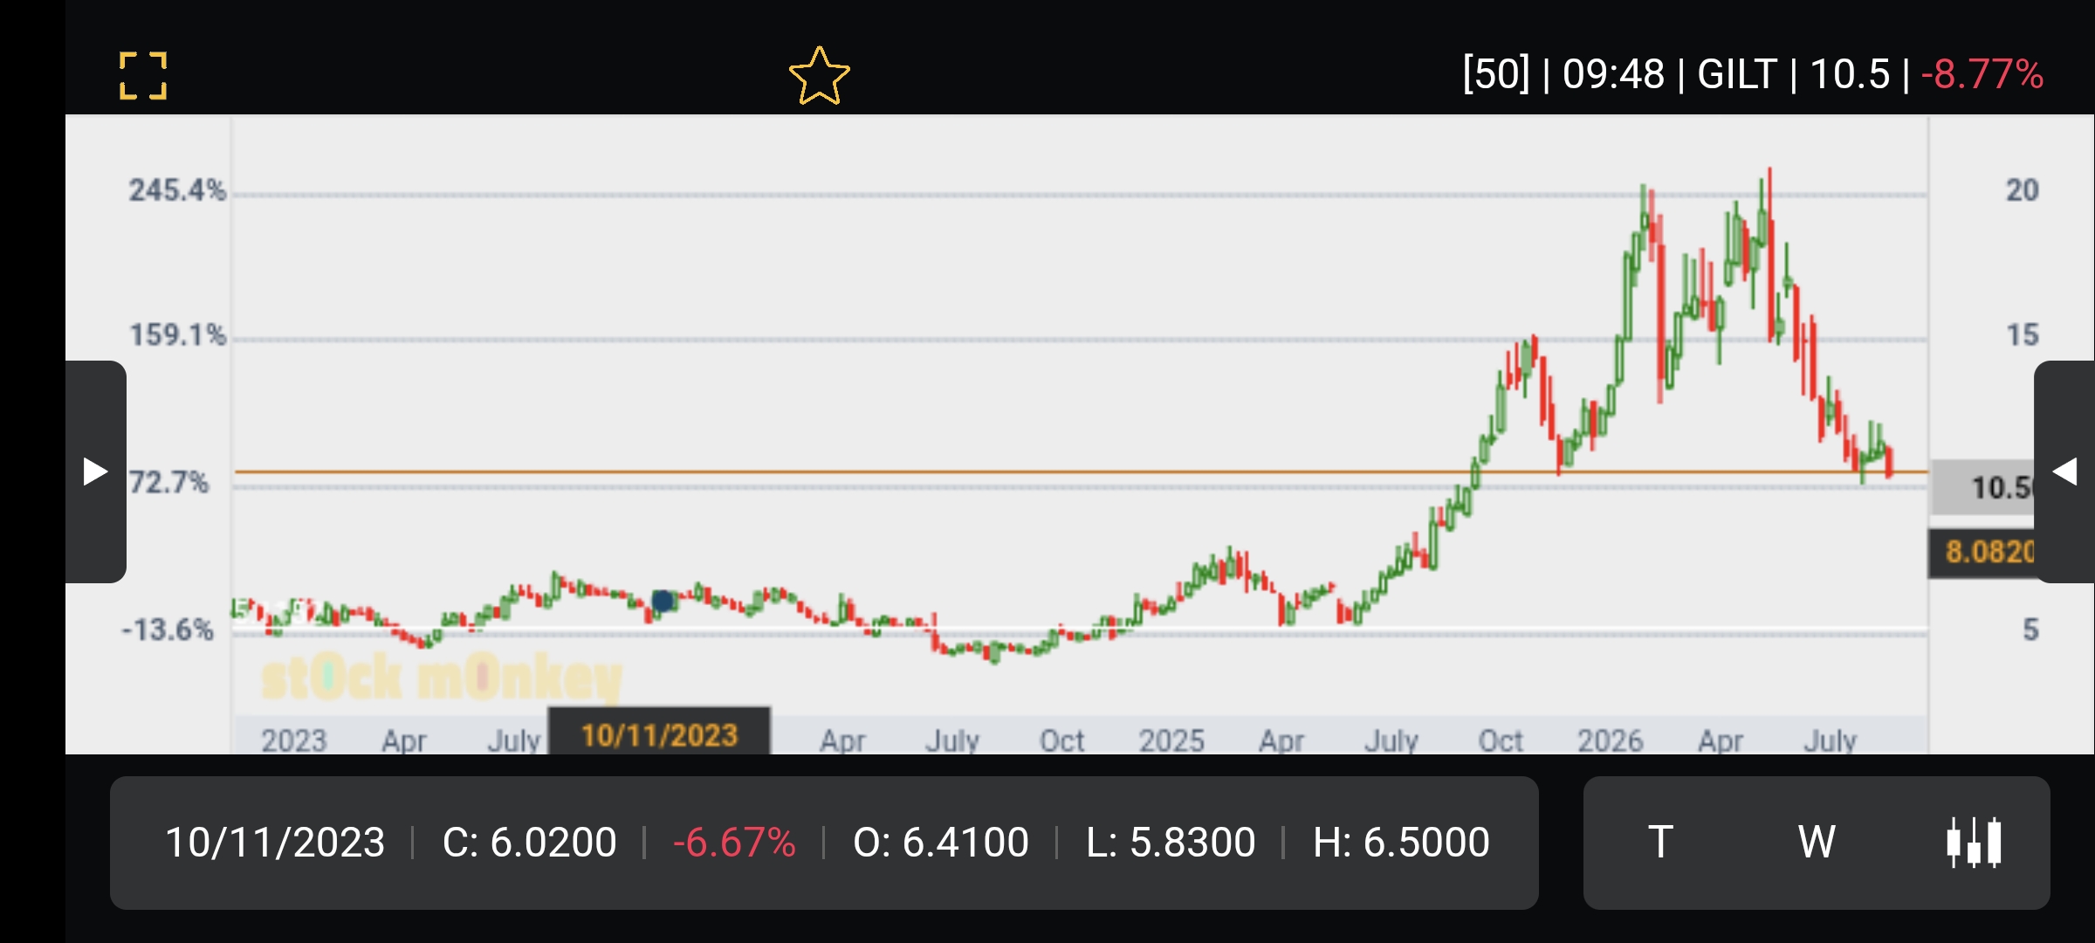
Task: Tap the GILT ticker symbol
Action: point(1737,74)
